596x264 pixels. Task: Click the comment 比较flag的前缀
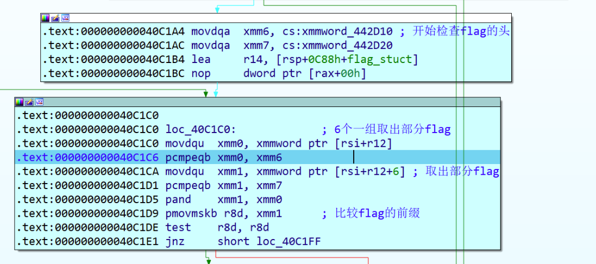[377, 213]
